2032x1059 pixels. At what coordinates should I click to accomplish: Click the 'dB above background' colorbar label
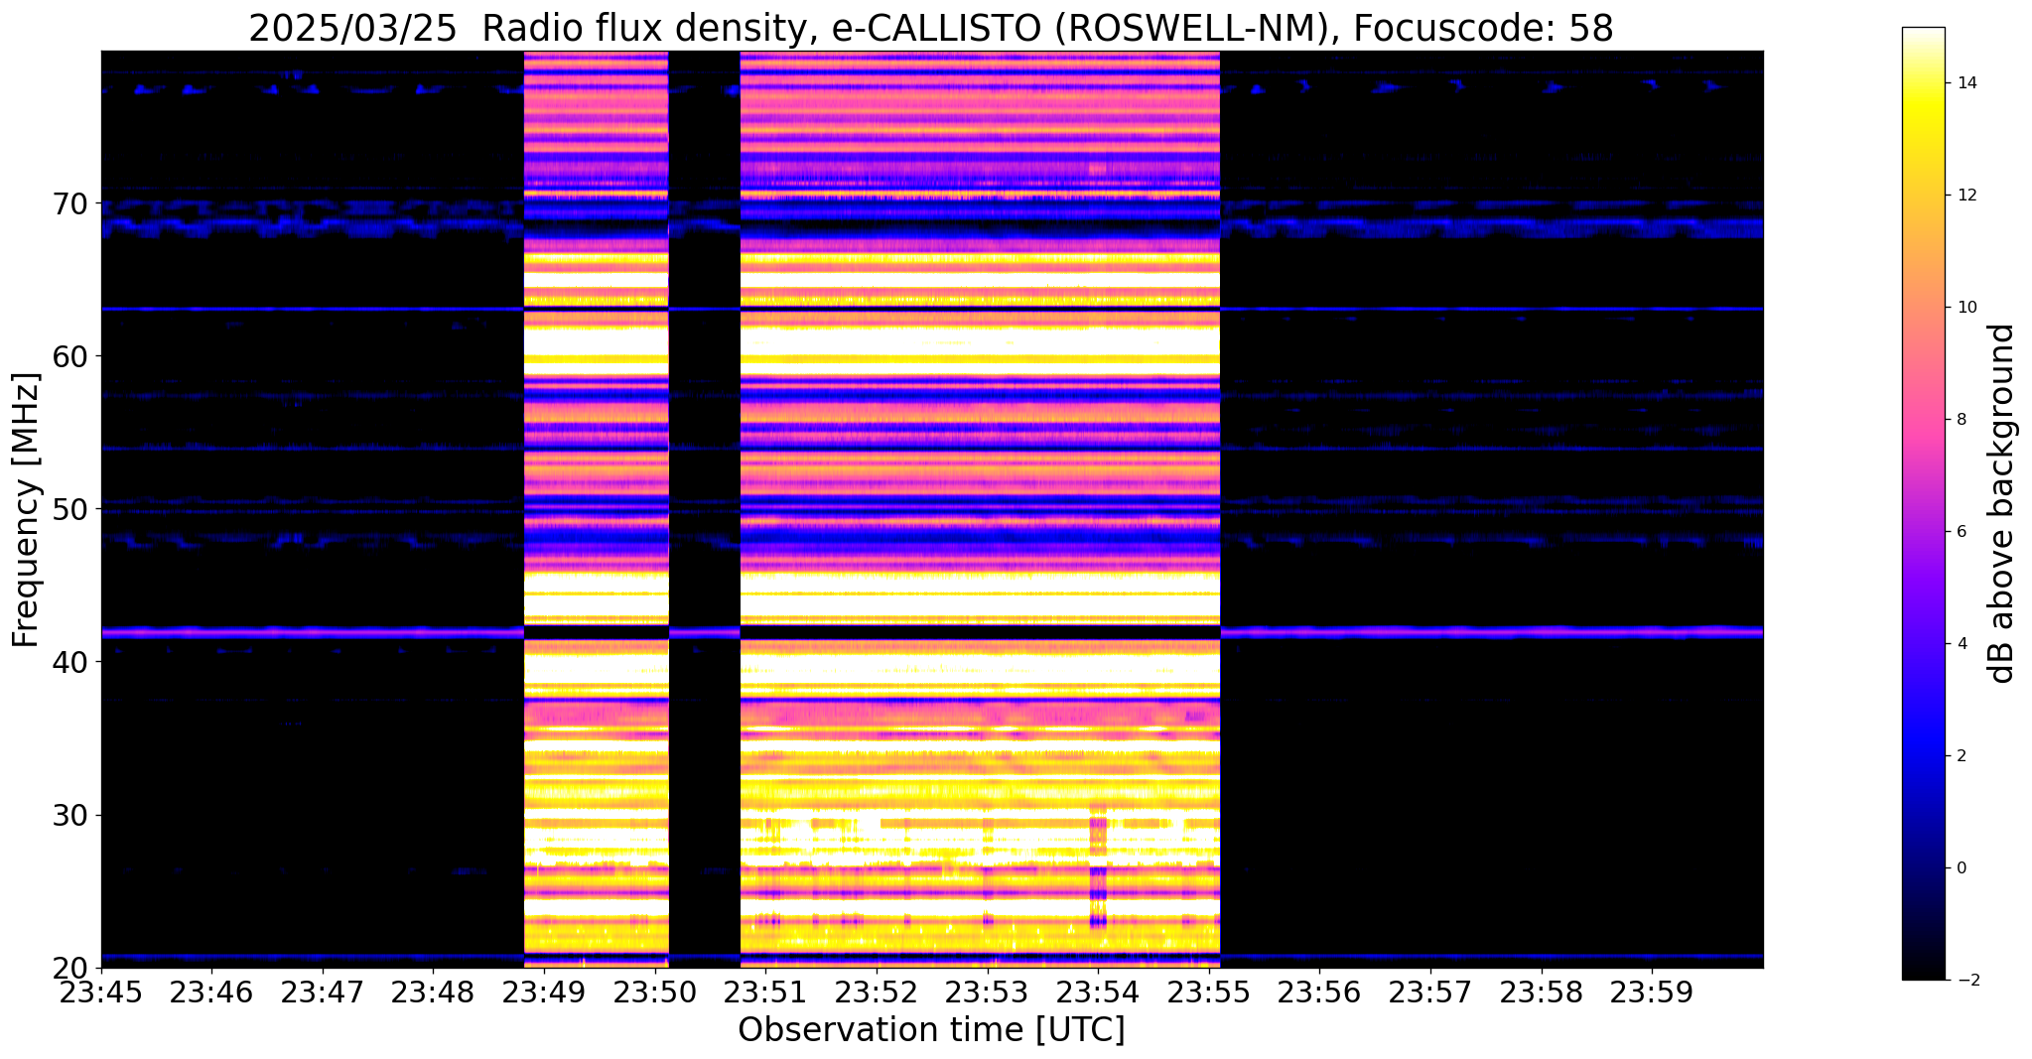point(2002,504)
